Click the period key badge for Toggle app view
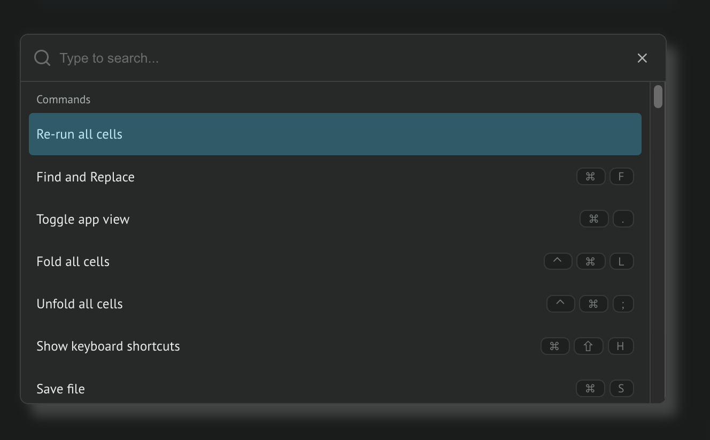Screen dimensions: 710x440 tap(623, 219)
